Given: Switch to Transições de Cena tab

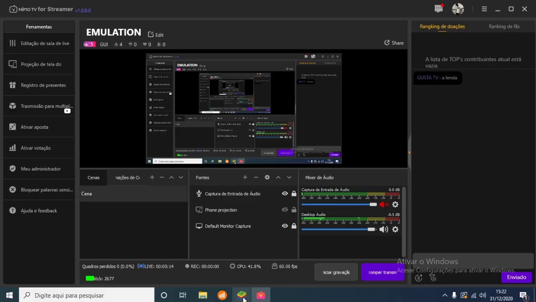Looking at the screenshot, I should pyautogui.click(x=128, y=177).
